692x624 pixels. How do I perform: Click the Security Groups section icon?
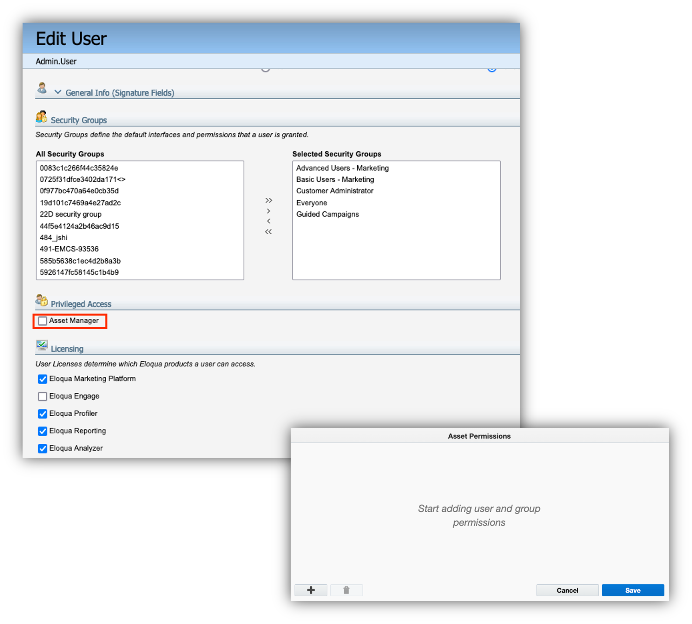(x=42, y=117)
